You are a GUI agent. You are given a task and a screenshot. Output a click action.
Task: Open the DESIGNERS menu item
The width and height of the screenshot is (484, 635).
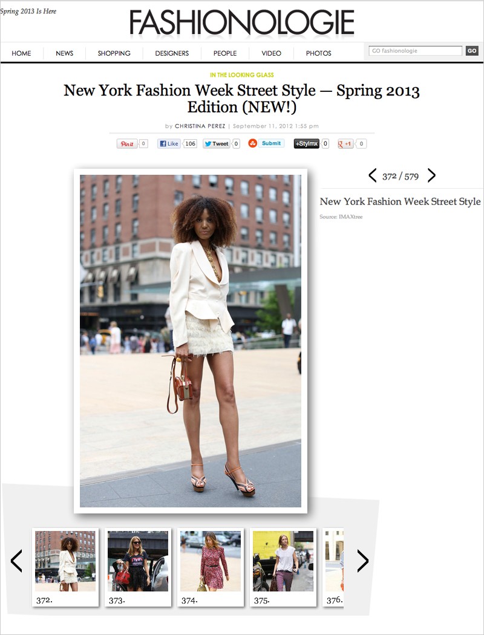pos(172,53)
